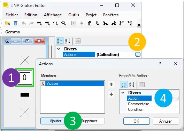The height and width of the screenshot is (131, 184).
Task: Click the upper X cross in grafcet
Action: [x=25, y=60]
